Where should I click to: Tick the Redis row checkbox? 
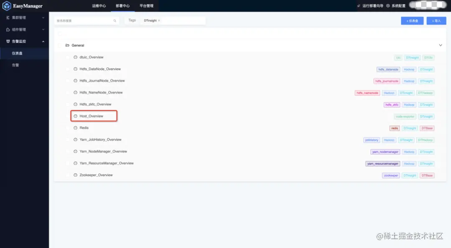pos(68,128)
